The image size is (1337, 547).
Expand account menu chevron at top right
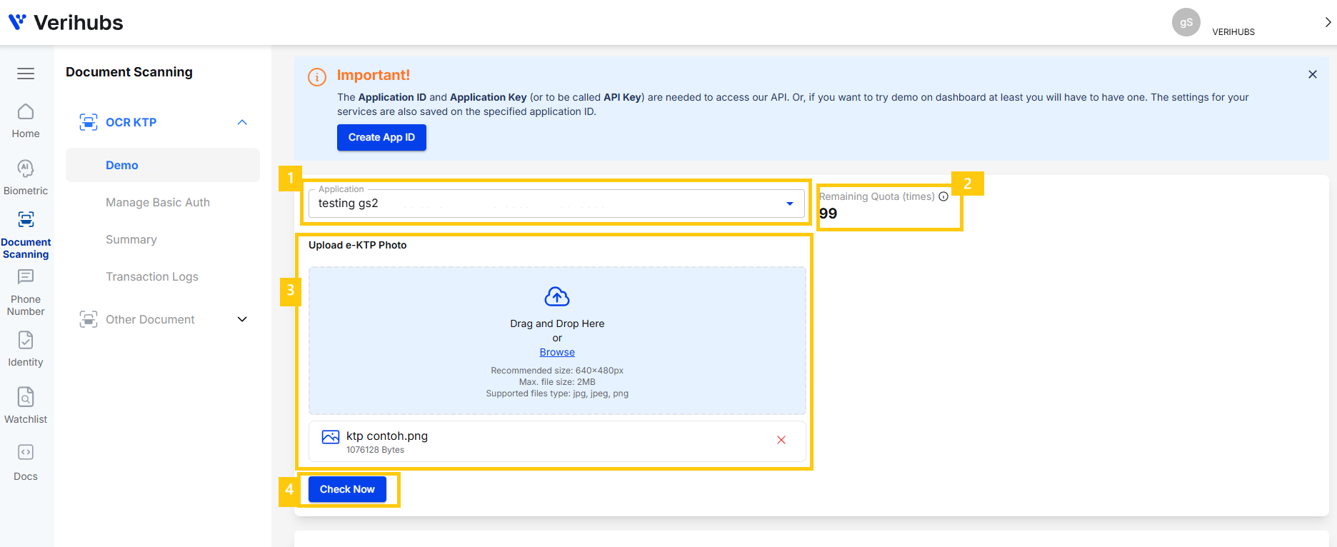click(1328, 22)
